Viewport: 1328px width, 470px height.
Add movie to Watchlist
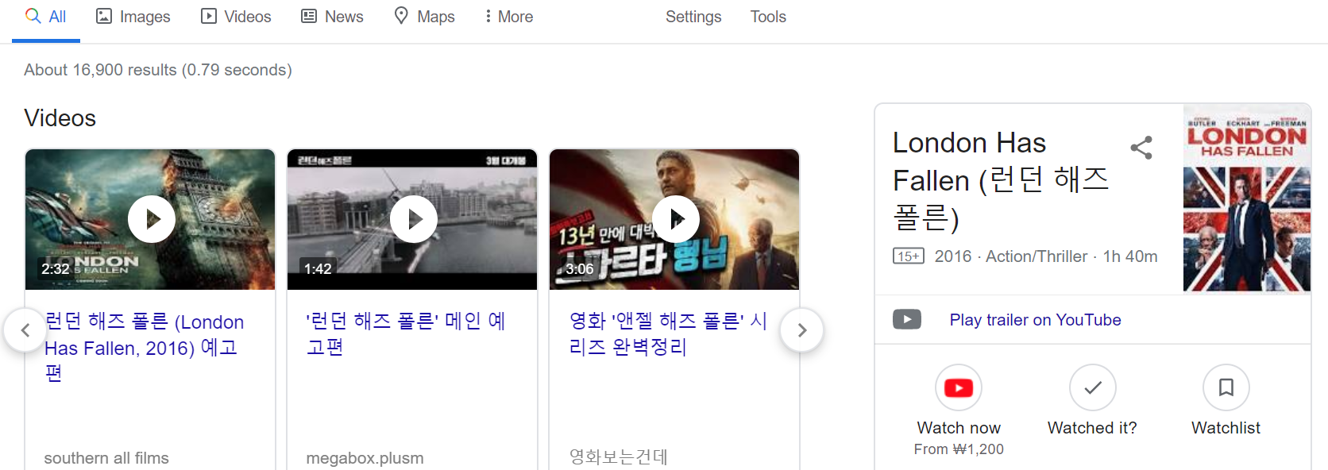tap(1226, 387)
